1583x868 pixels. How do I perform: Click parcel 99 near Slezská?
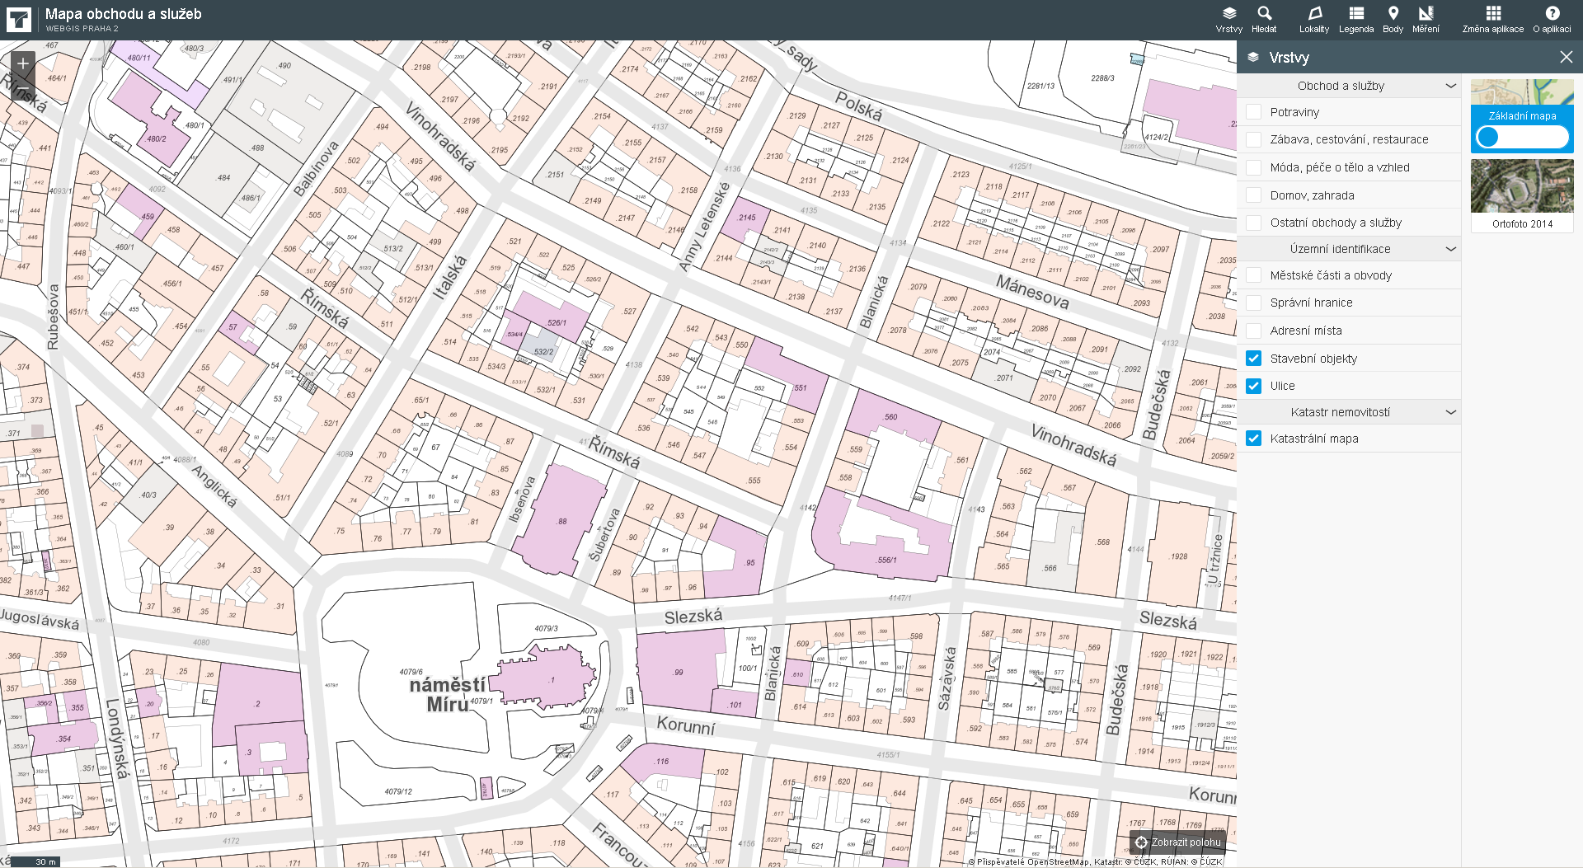(x=678, y=672)
